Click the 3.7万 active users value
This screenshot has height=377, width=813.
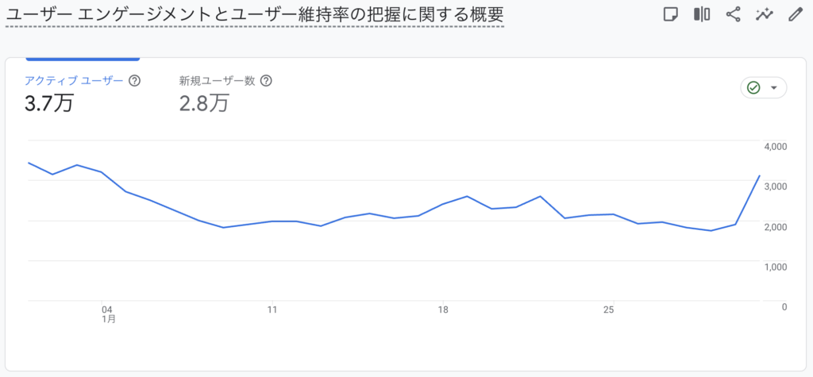(48, 103)
